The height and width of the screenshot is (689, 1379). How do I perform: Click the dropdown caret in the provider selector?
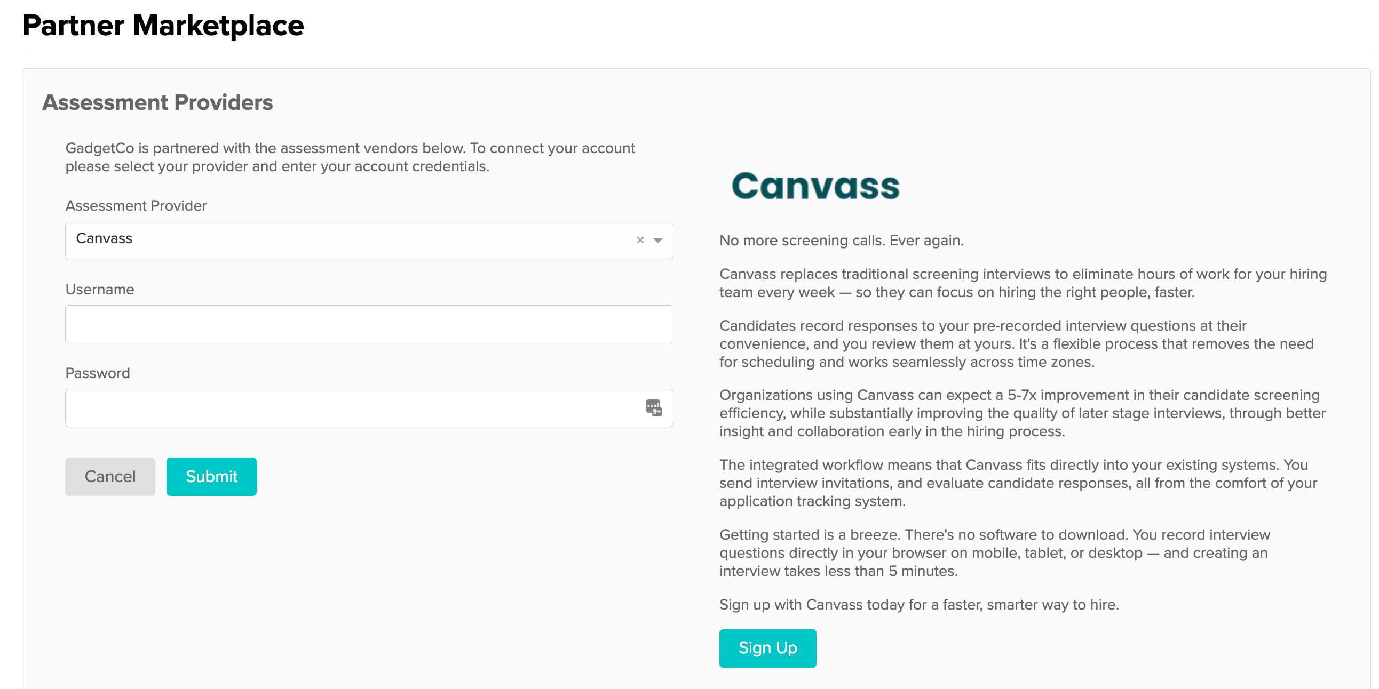coord(657,241)
